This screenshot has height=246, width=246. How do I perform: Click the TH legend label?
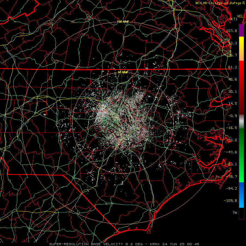(x=235, y=213)
